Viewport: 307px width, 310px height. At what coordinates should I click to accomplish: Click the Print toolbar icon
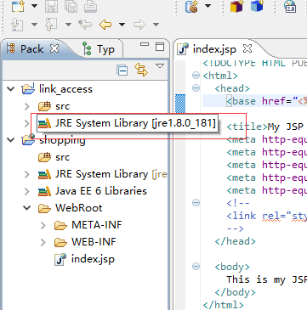point(91,6)
